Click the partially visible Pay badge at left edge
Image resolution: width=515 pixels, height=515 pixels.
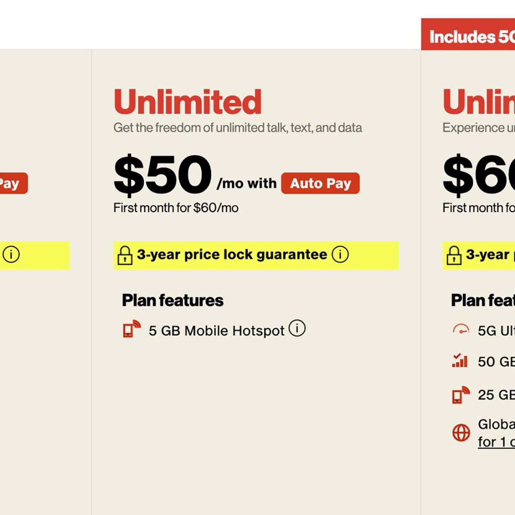coord(13,183)
